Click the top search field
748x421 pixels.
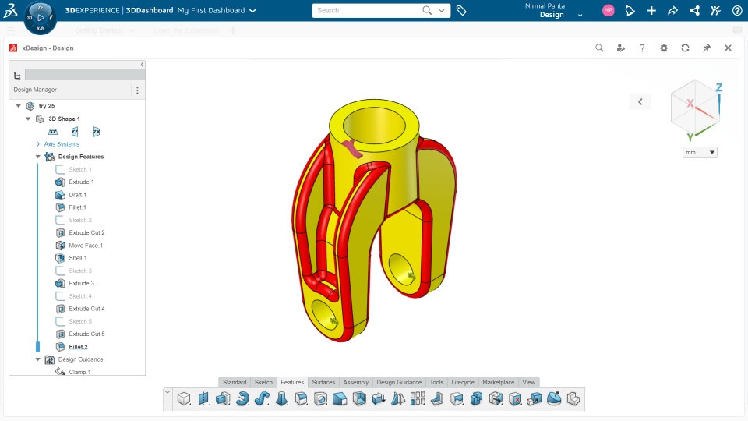(367, 10)
